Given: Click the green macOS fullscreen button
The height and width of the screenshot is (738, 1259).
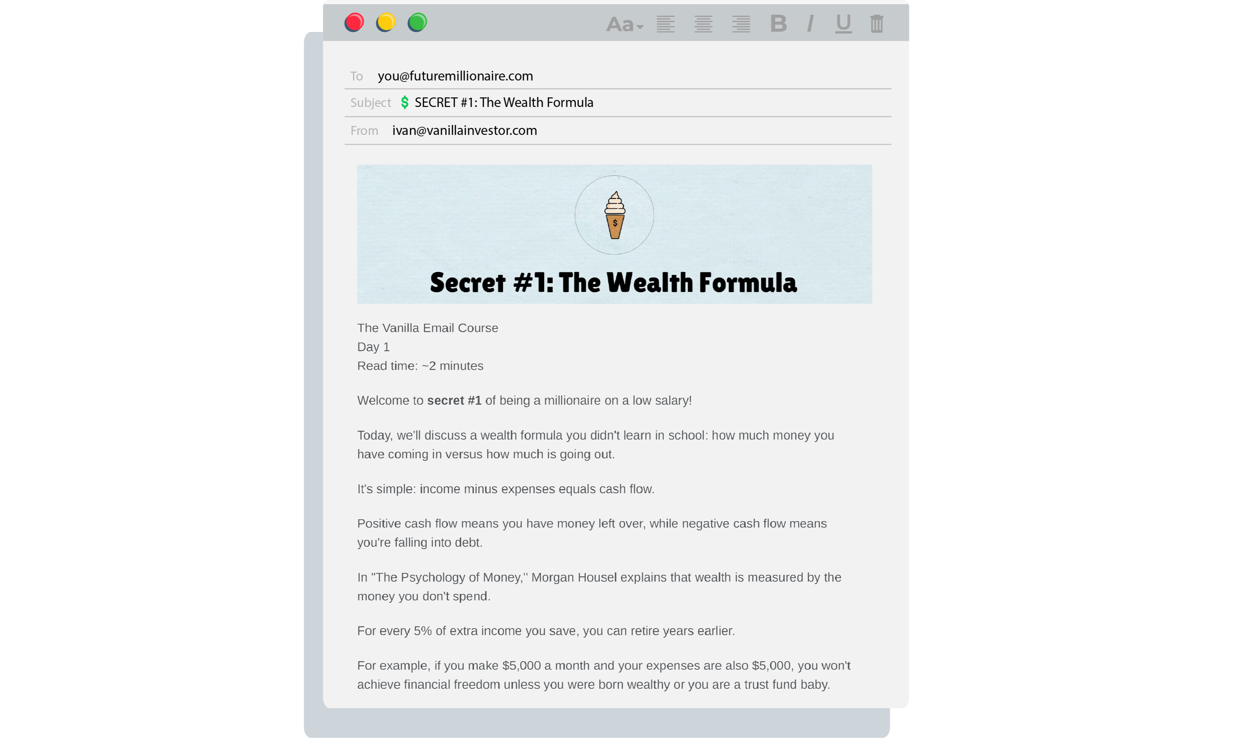Looking at the screenshot, I should click(419, 22).
